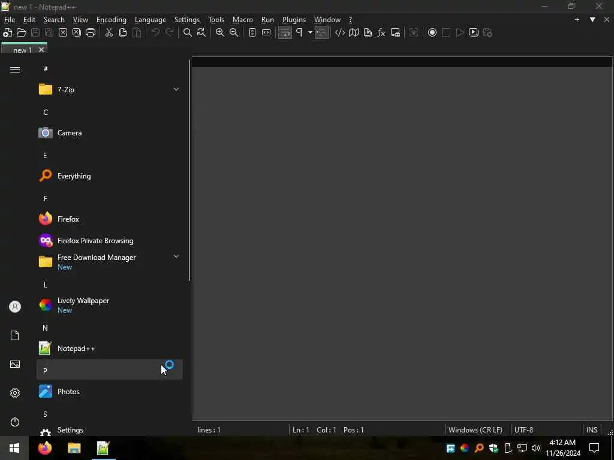Open the Replace toolbar icon
Image resolution: width=614 pixels, height=460 pixels.
(201, 33)
